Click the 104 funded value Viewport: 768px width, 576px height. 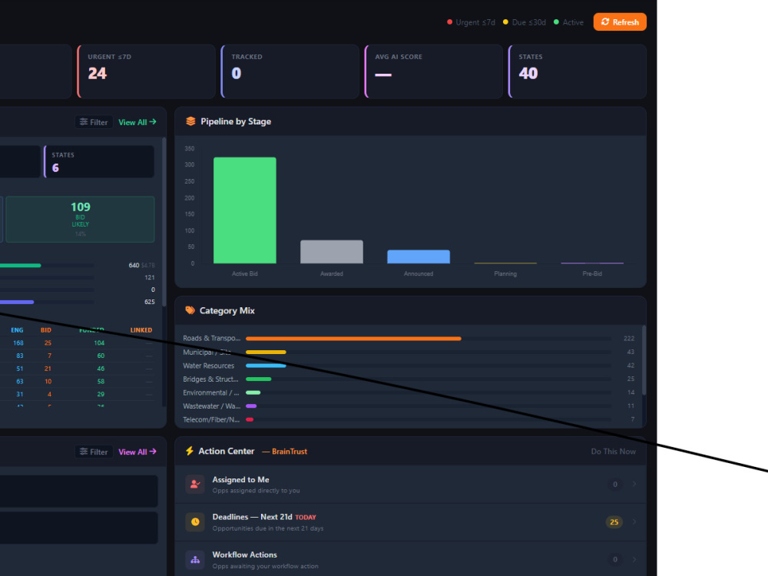pos(99,343)
